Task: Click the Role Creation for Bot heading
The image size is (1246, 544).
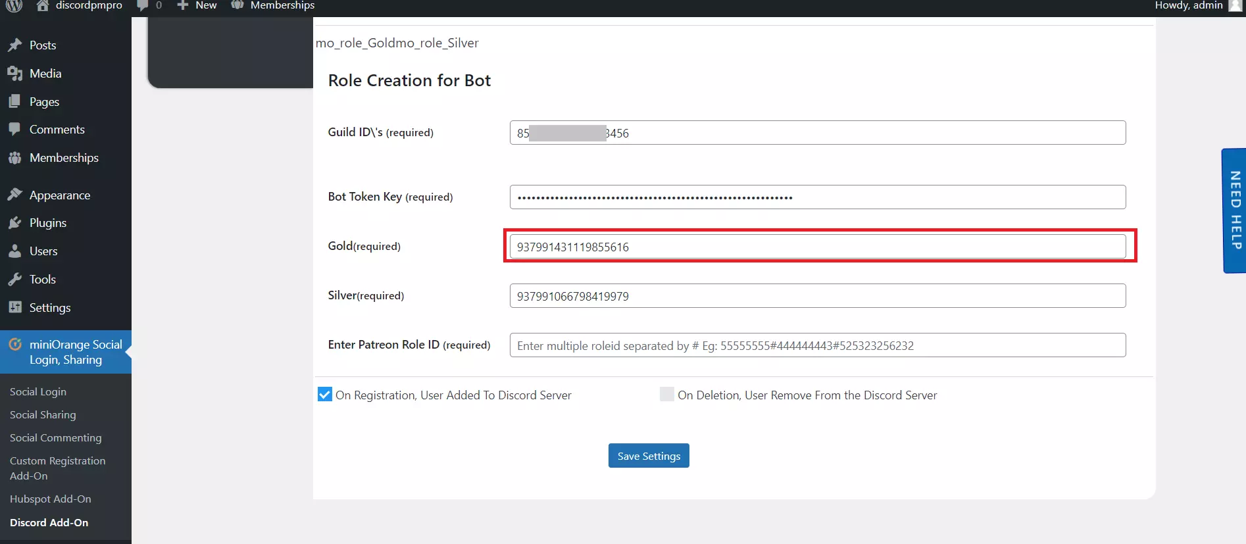Action: (409, 80)
